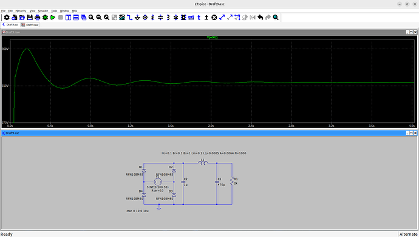Place a ground symbol from the toolbar
419x237 pixels.
pyautogui.click(x=137, y=18)
